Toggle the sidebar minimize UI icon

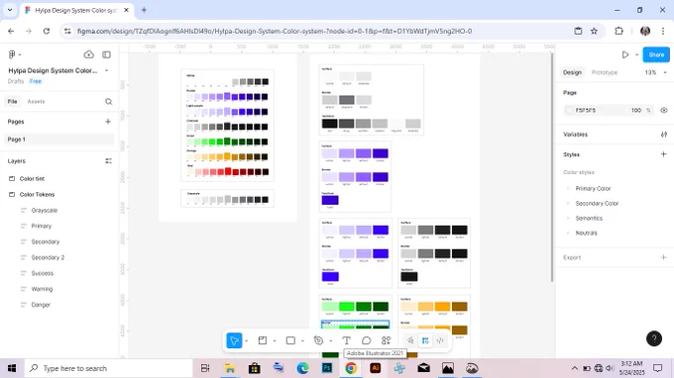(107, 54)
